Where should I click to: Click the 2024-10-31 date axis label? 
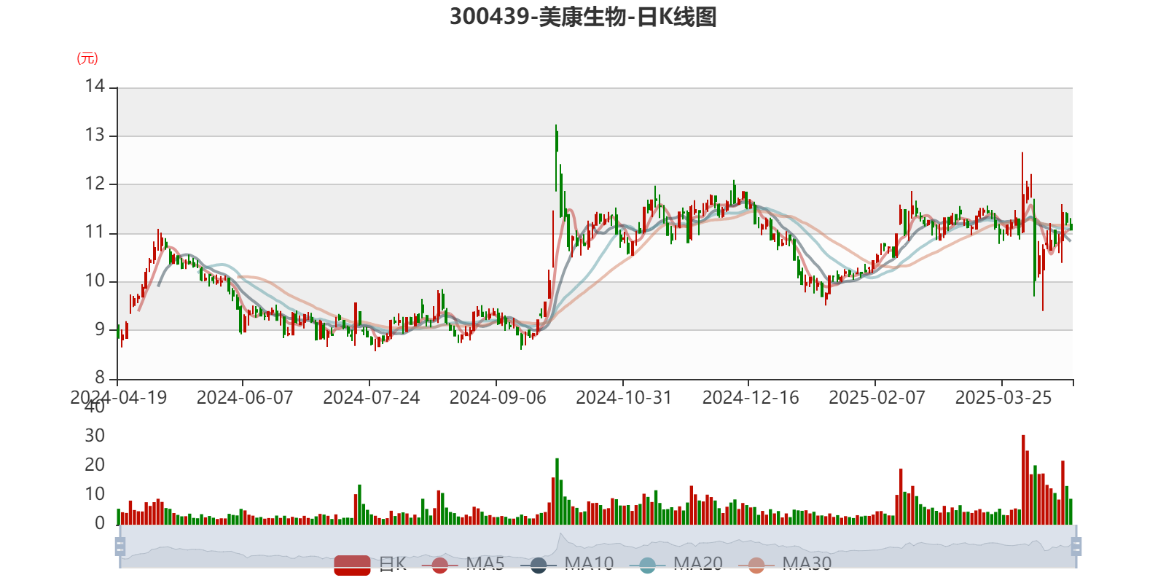pyautogui.click(x=624, y=398)
